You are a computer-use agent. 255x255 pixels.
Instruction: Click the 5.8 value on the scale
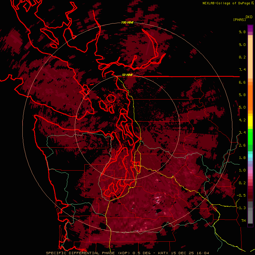(242, 95)
